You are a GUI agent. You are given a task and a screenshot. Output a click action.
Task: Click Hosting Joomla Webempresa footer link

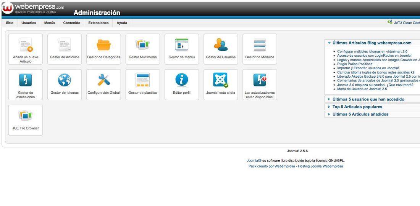[320, 166]
